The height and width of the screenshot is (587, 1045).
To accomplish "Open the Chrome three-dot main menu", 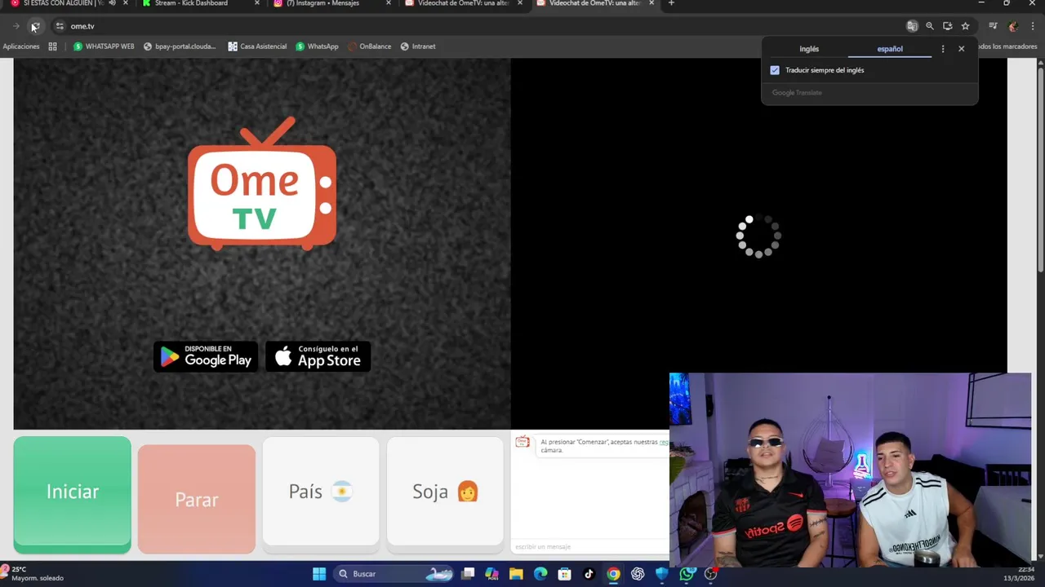I will [x=1033, y=26].
